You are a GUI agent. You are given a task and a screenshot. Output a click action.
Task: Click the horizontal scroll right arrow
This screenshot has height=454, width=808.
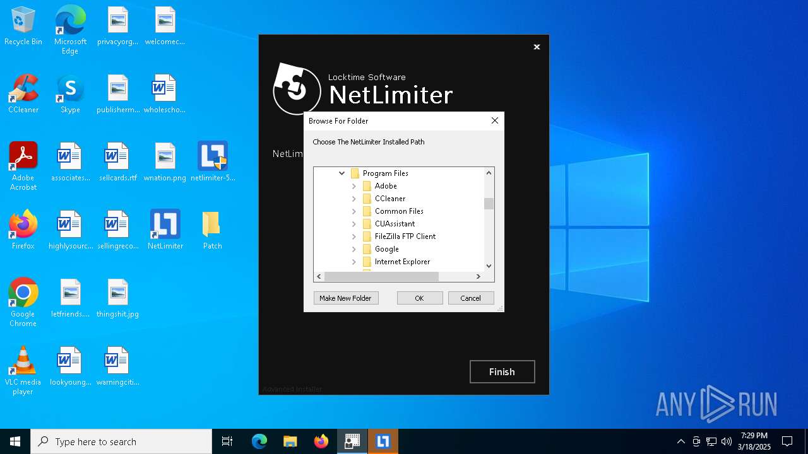click(x=478, y=276)
